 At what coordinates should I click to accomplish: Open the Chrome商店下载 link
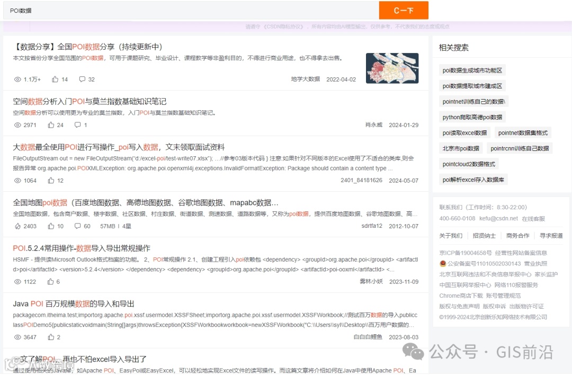click(461, 296)
